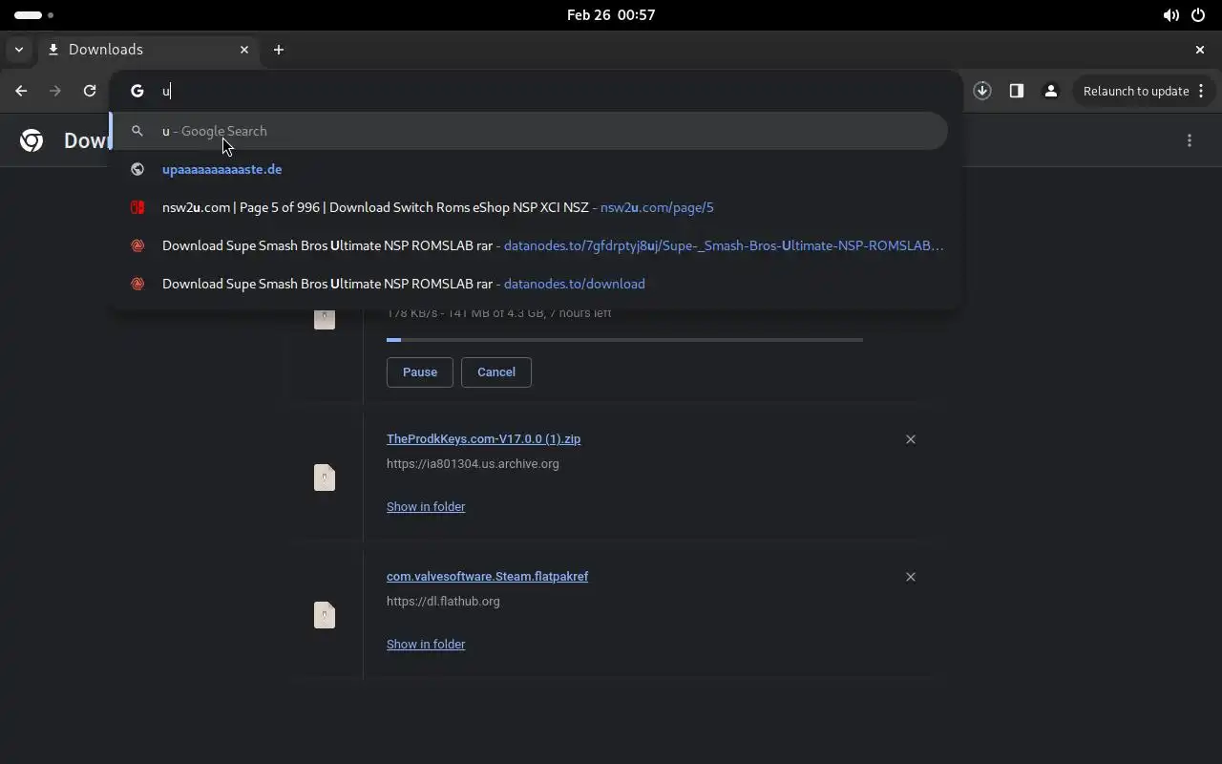Click the download progress bar

coord(624,340)
